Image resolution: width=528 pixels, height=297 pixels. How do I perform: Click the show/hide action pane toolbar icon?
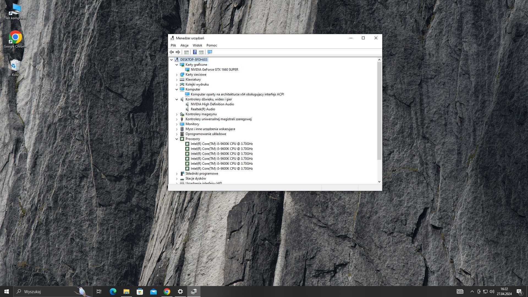click(201, 52)
